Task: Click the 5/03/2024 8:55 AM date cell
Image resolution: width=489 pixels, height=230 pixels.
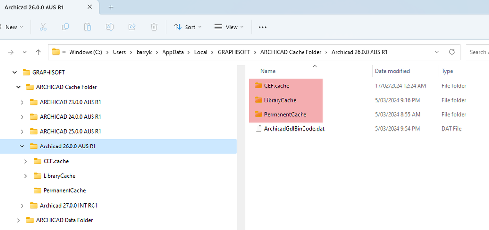Action: tap(398, 114)
